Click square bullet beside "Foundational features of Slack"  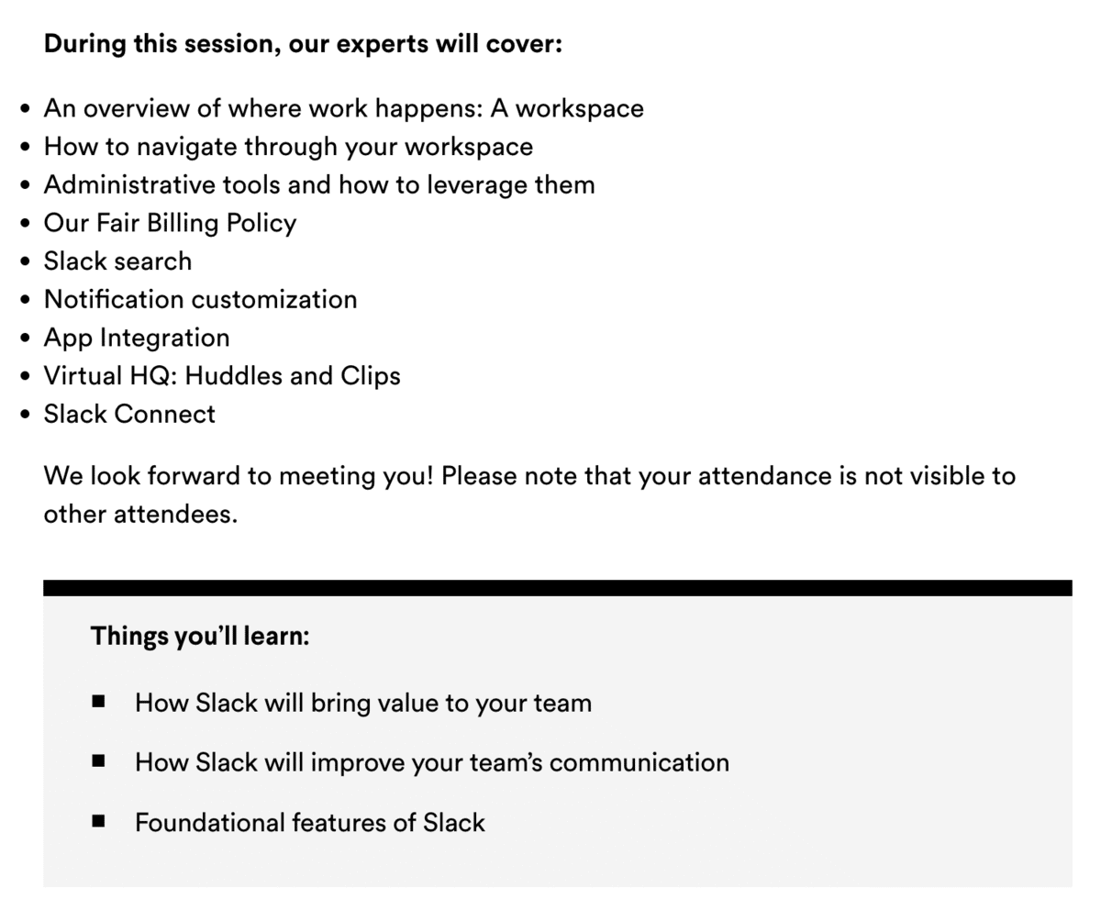(x=99, y=822)
